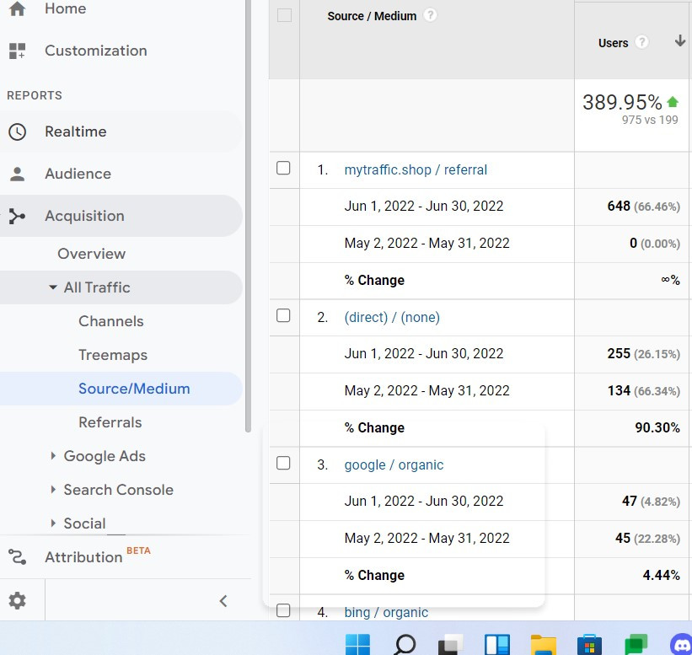The height and width of the screenshot is (655, 692).
Task: Collapse the sidebar with the left chevron
Action: click(x=223, y=600)
